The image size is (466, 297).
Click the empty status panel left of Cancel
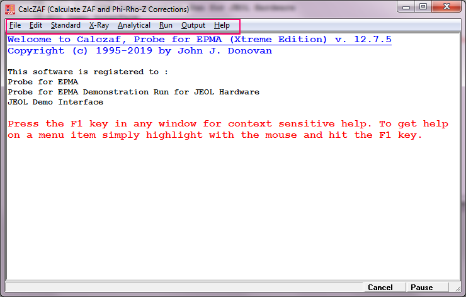click(183, 288)
